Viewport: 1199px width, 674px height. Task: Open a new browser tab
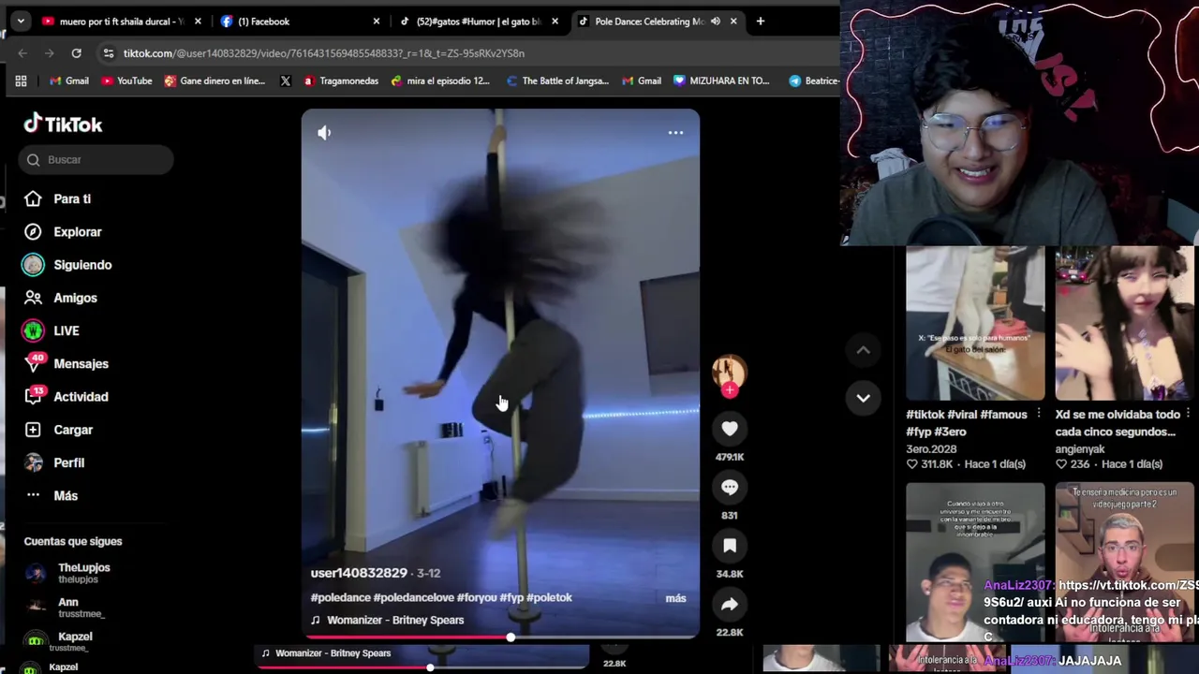point(760,21)
